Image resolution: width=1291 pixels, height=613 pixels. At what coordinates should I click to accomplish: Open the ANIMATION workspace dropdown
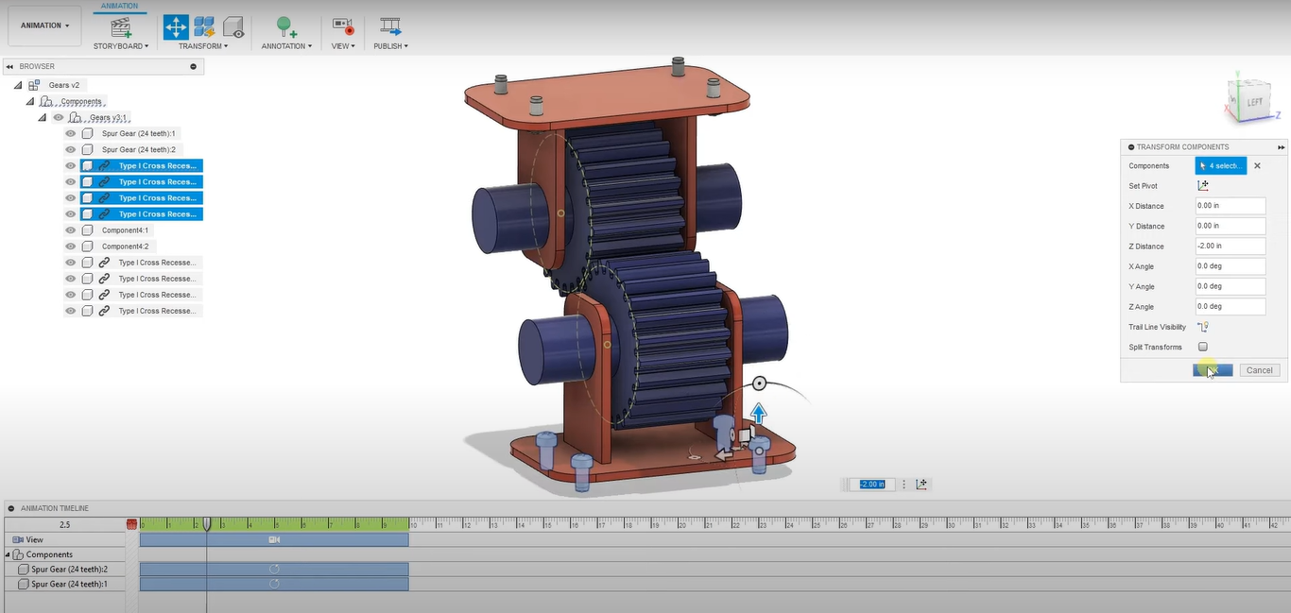pos(44,26)
